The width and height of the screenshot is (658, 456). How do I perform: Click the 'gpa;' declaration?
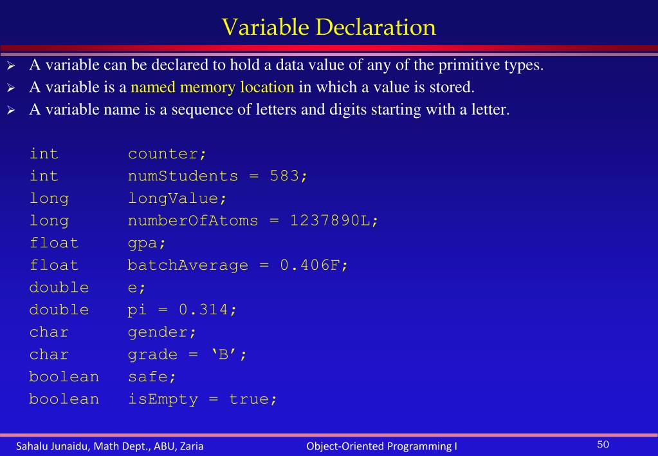point(147,243)
